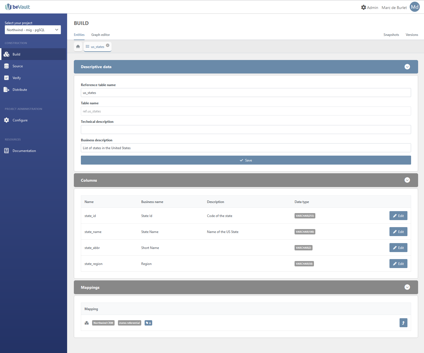Screen dimensions: 424x353
Task: Close the us_states tab
Action: [x=108, y=45]
